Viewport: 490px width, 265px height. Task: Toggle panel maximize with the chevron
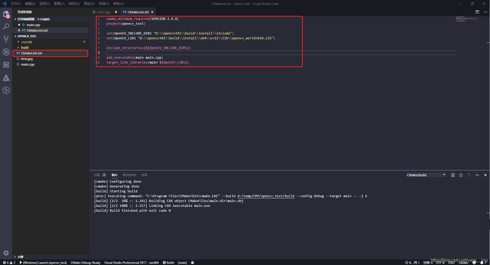coord(477,175)
